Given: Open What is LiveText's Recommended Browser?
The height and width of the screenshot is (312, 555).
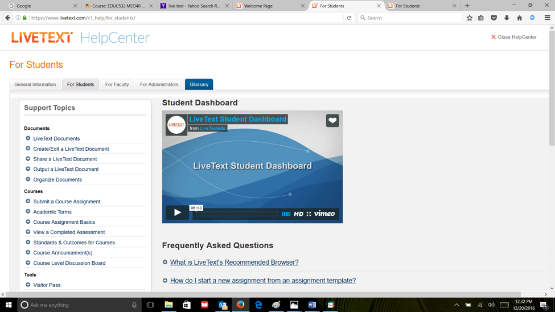Looking at the screenshot, I should click(x=235, y=262).
